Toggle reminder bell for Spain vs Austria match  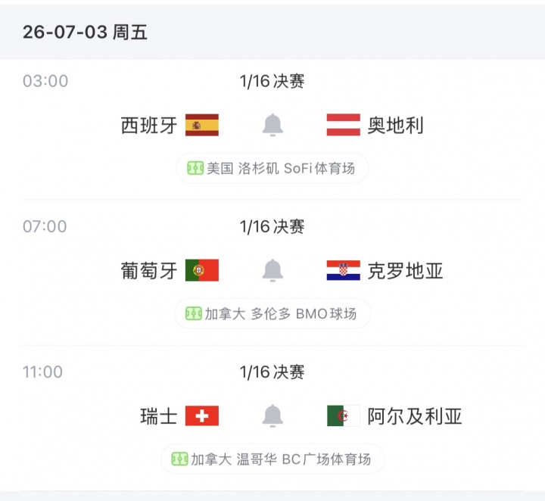(272, 125)
